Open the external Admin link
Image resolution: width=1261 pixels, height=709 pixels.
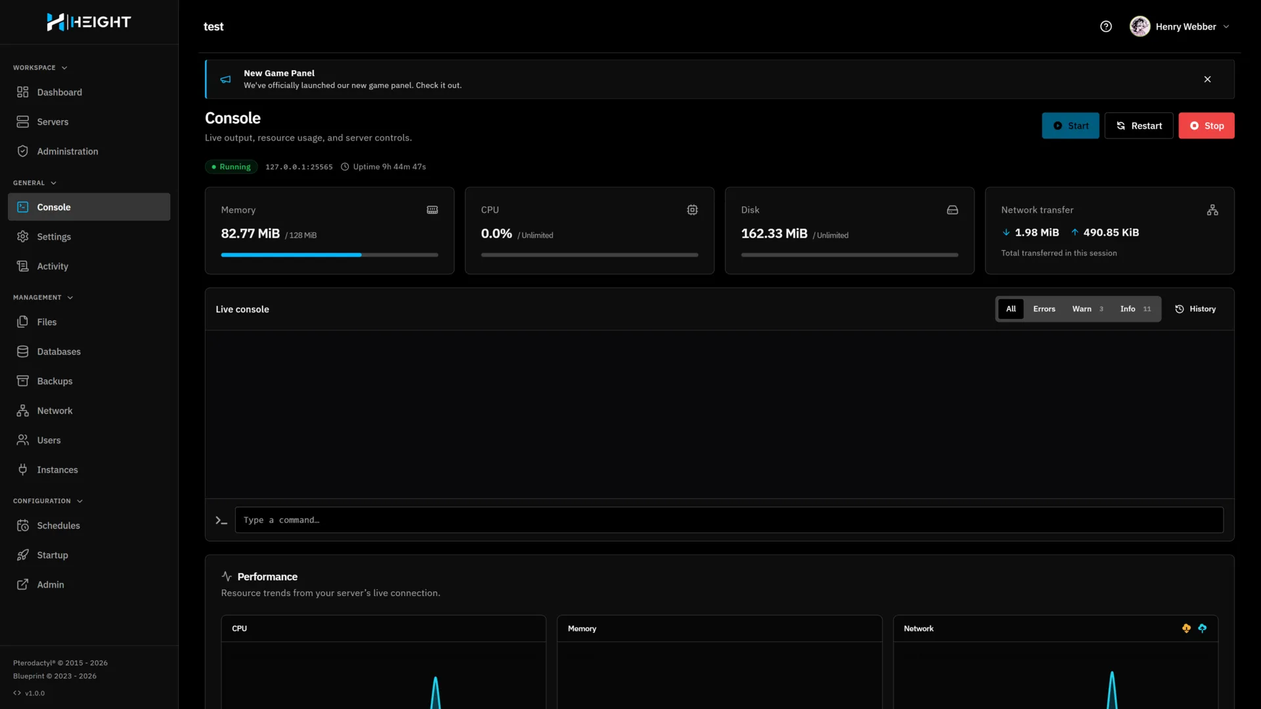pyautogui.click(x=89, y=585)
